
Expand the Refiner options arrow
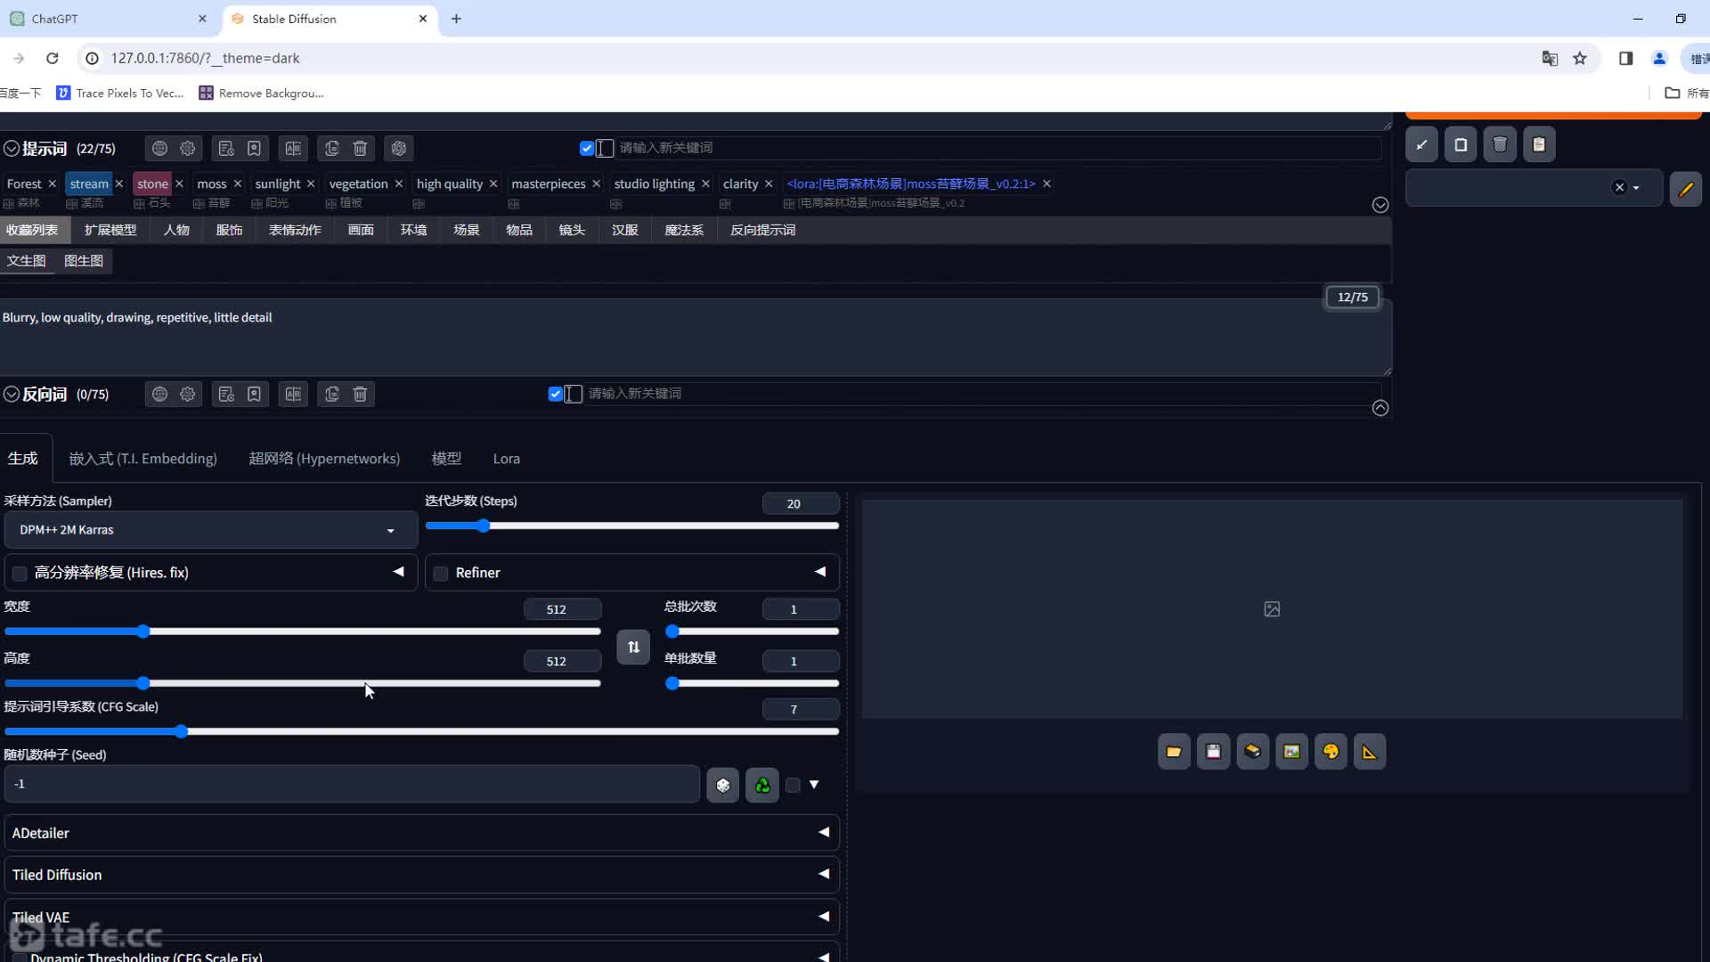click(820, 572)
